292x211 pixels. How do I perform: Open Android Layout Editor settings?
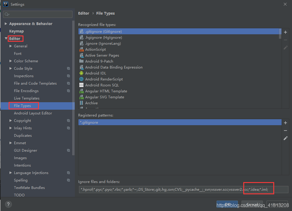tap(33, 113)
